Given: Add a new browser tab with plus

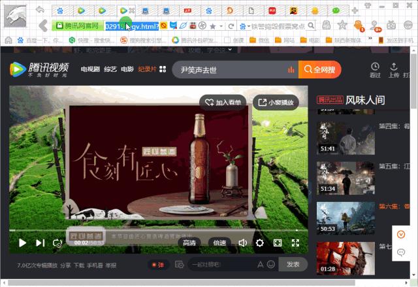Looking at the screenshot, I should 355,10.
